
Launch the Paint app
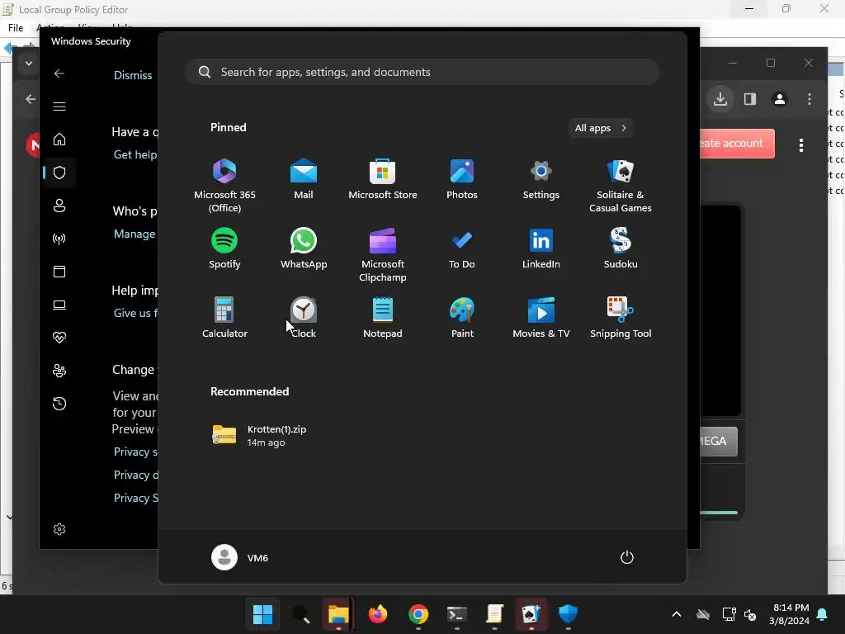[462, 317]
